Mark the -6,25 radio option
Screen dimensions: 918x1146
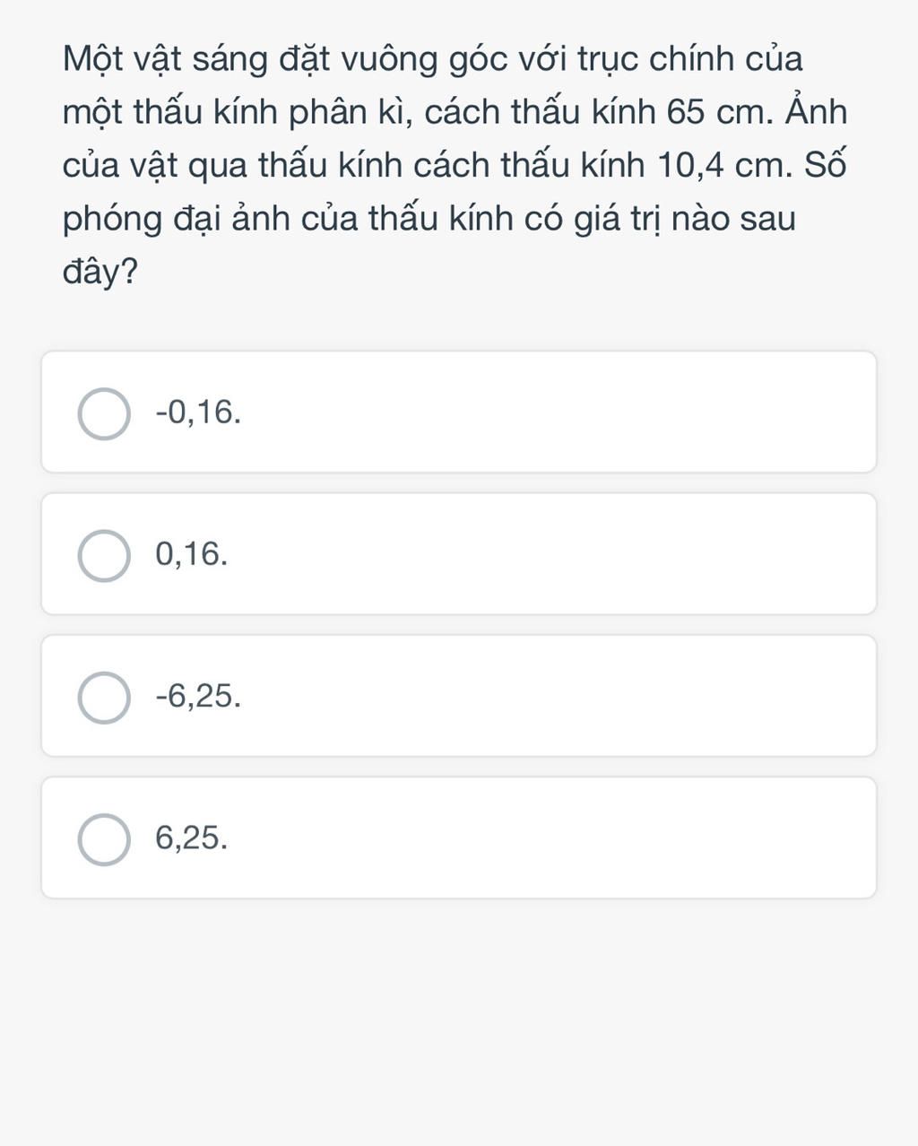[104, 698]
